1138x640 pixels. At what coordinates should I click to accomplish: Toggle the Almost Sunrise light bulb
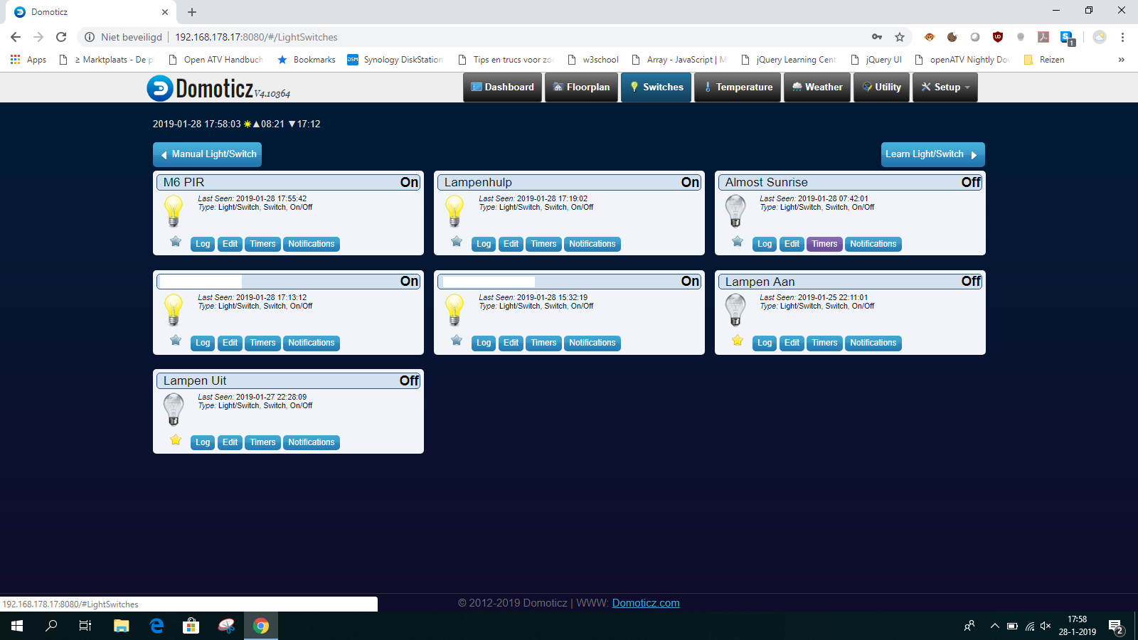pos(735,211)
